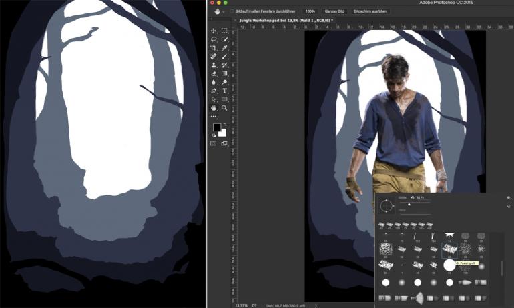Screen dimensions: 514x308
Task: Click the brush angle and roundness widget
Action: (386, 206)
